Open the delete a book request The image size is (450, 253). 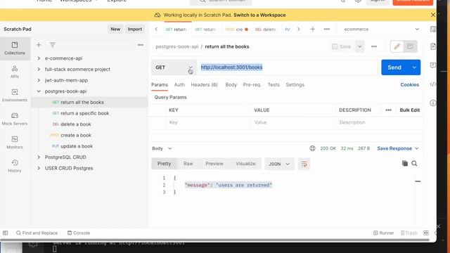click(x=76, y=124)
